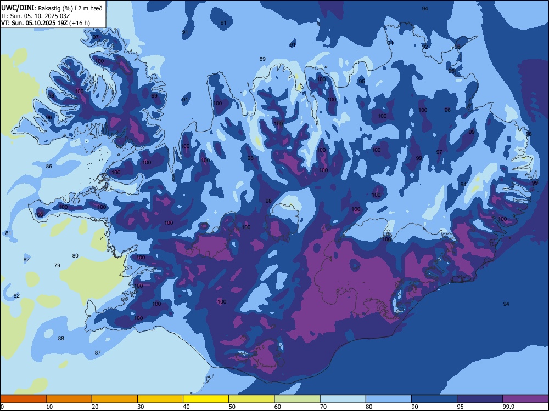Click the light green 60–70 legend swatch

click(x=297, y=399)
